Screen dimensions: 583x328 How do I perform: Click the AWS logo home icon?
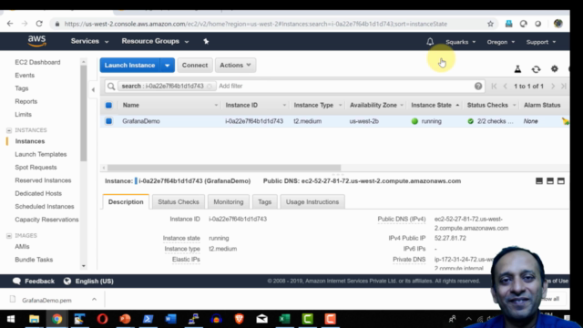coord(36,41)
